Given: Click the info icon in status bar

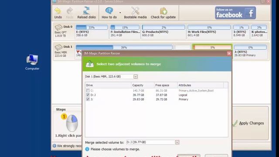Looking at the screenshot, I should coord(54,146).
